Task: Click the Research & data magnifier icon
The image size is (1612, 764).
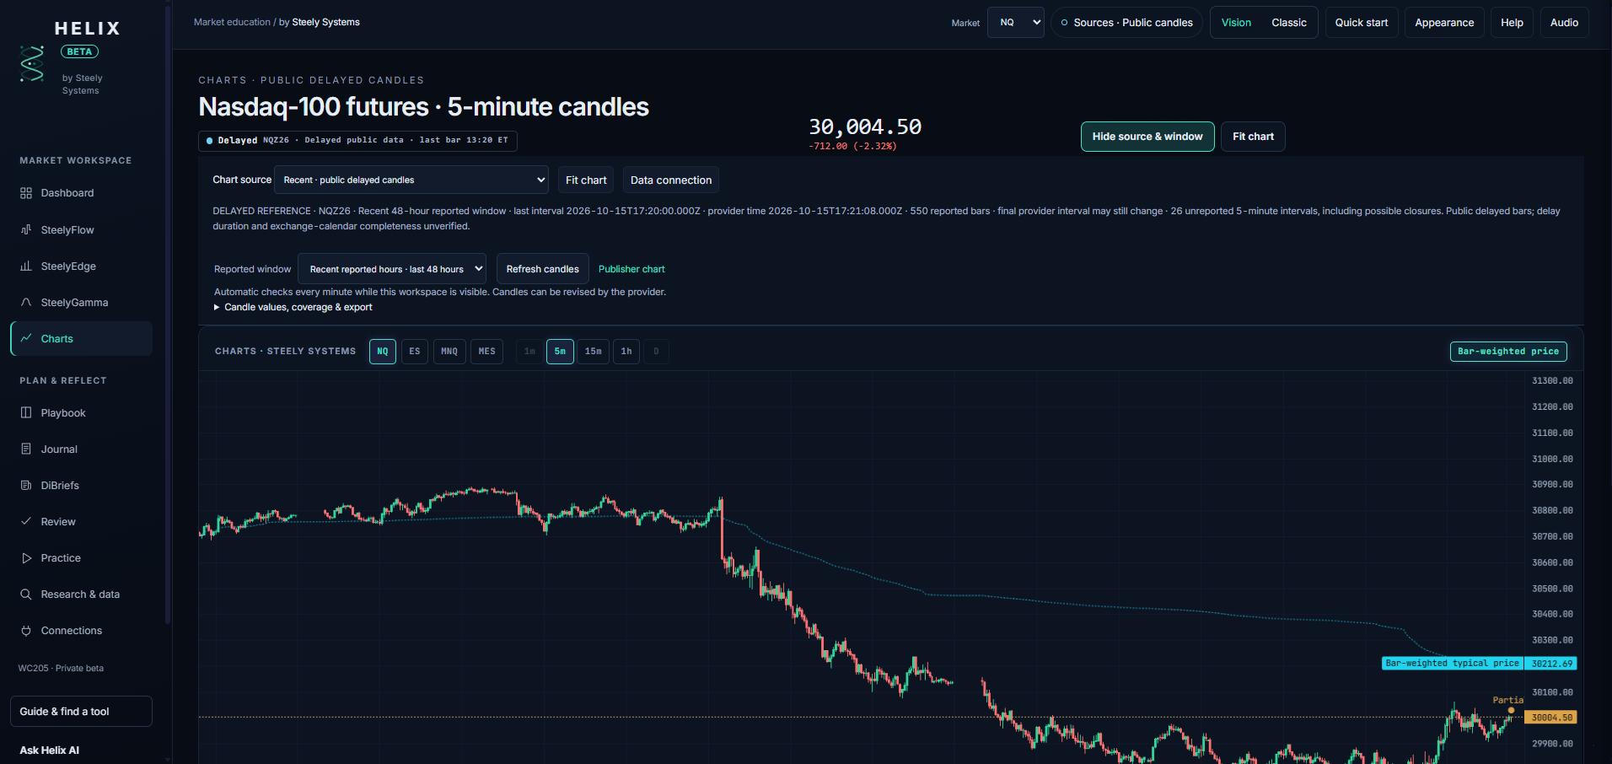Action: [x=26, y=594]
